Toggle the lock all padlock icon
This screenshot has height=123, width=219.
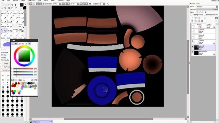pos(206,12)
